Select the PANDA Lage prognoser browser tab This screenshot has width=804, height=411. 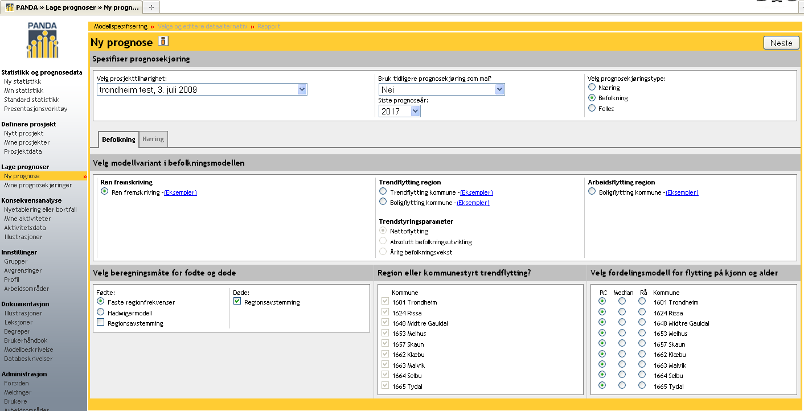pos(72,7)
